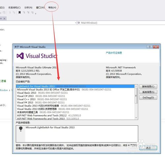The image size is (165, 157).
Task: Click the 系统信息(S) button
Action: [148, 92]
